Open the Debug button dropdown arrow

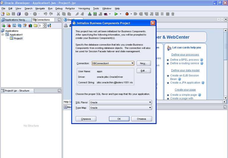point(131,14)
